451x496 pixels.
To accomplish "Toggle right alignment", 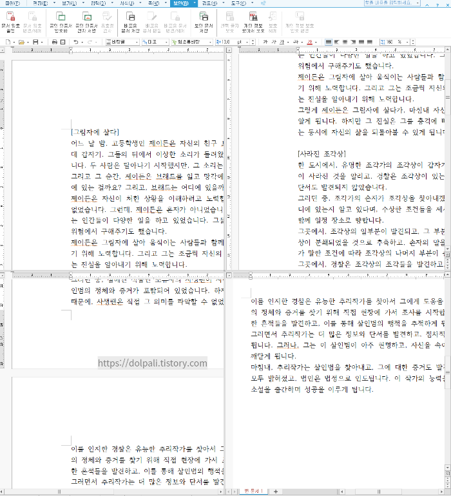I will point(353,42).
